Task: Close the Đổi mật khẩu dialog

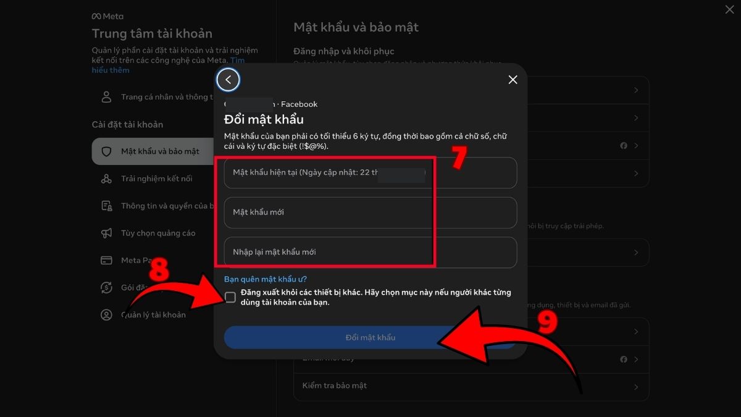Action: pos(513,80)
